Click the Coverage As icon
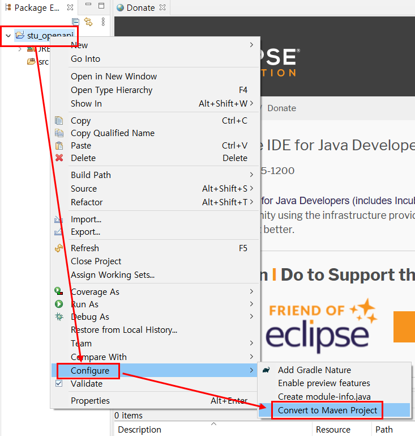This screenshot has width=415, height=436. [58, 291]
